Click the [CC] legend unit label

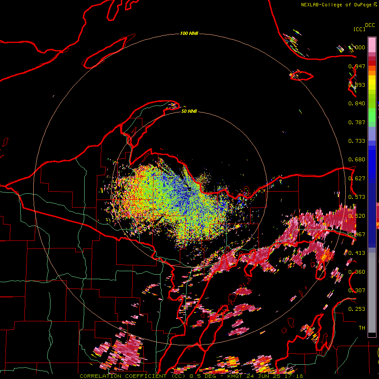[359, 29]
